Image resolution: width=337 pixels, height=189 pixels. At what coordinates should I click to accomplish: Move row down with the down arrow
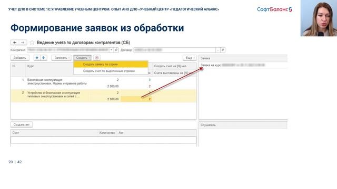click(44, 58)
